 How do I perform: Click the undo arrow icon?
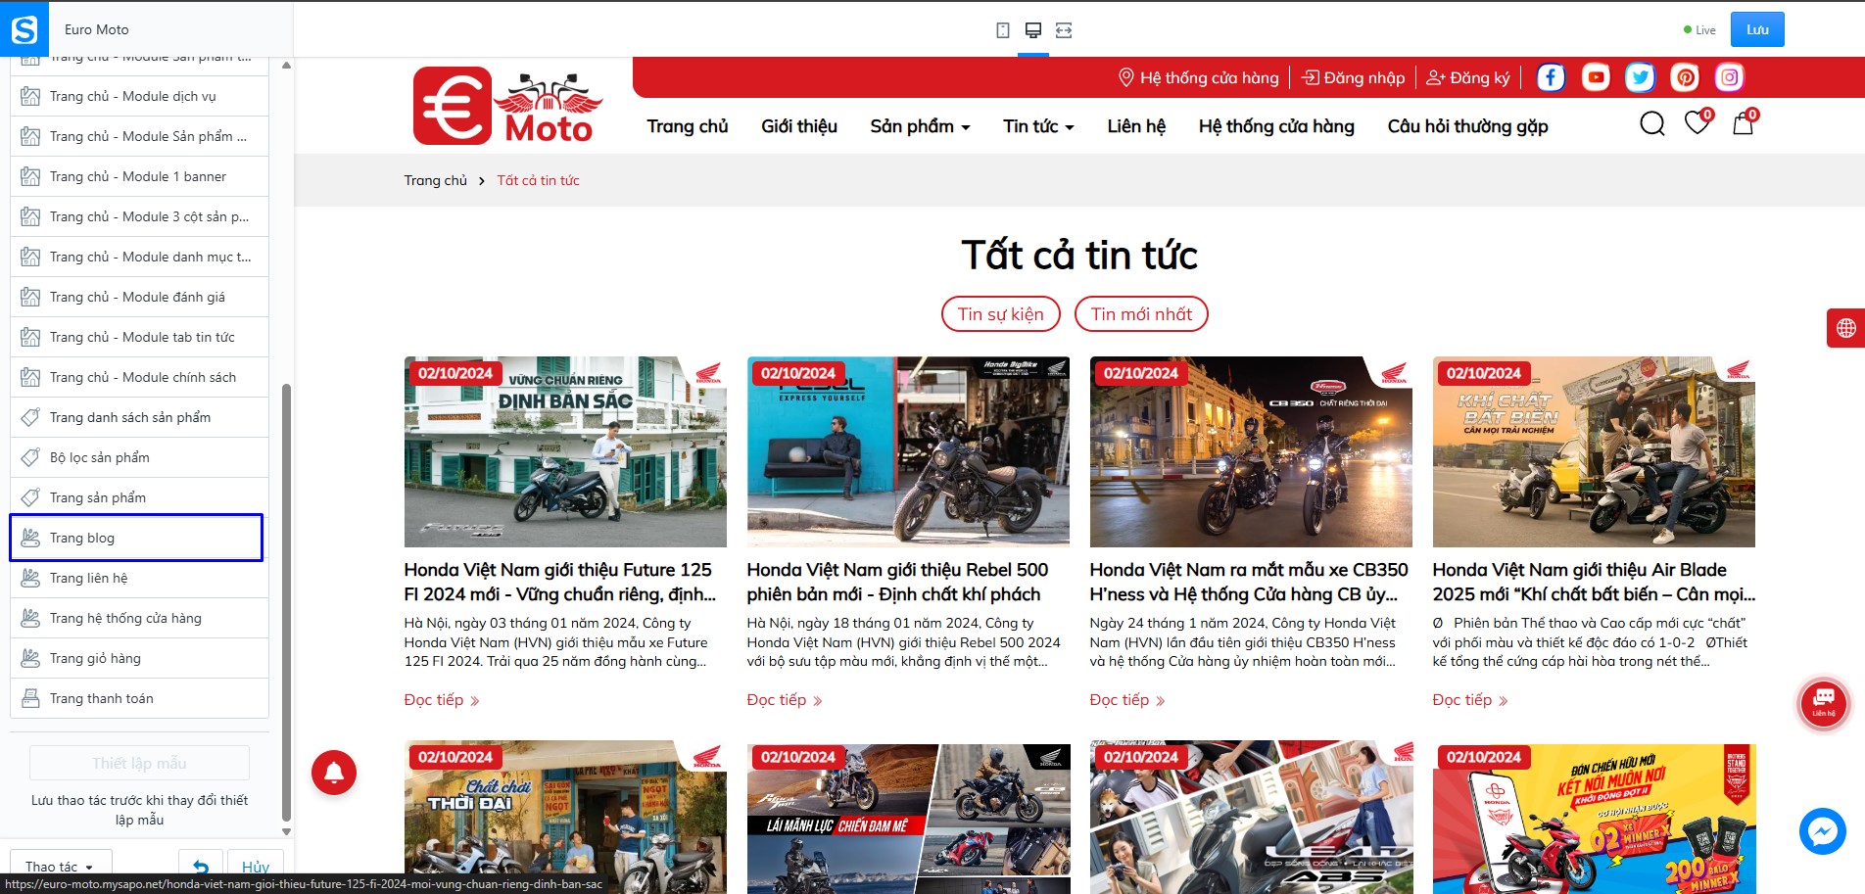click(x=201, y=867)
